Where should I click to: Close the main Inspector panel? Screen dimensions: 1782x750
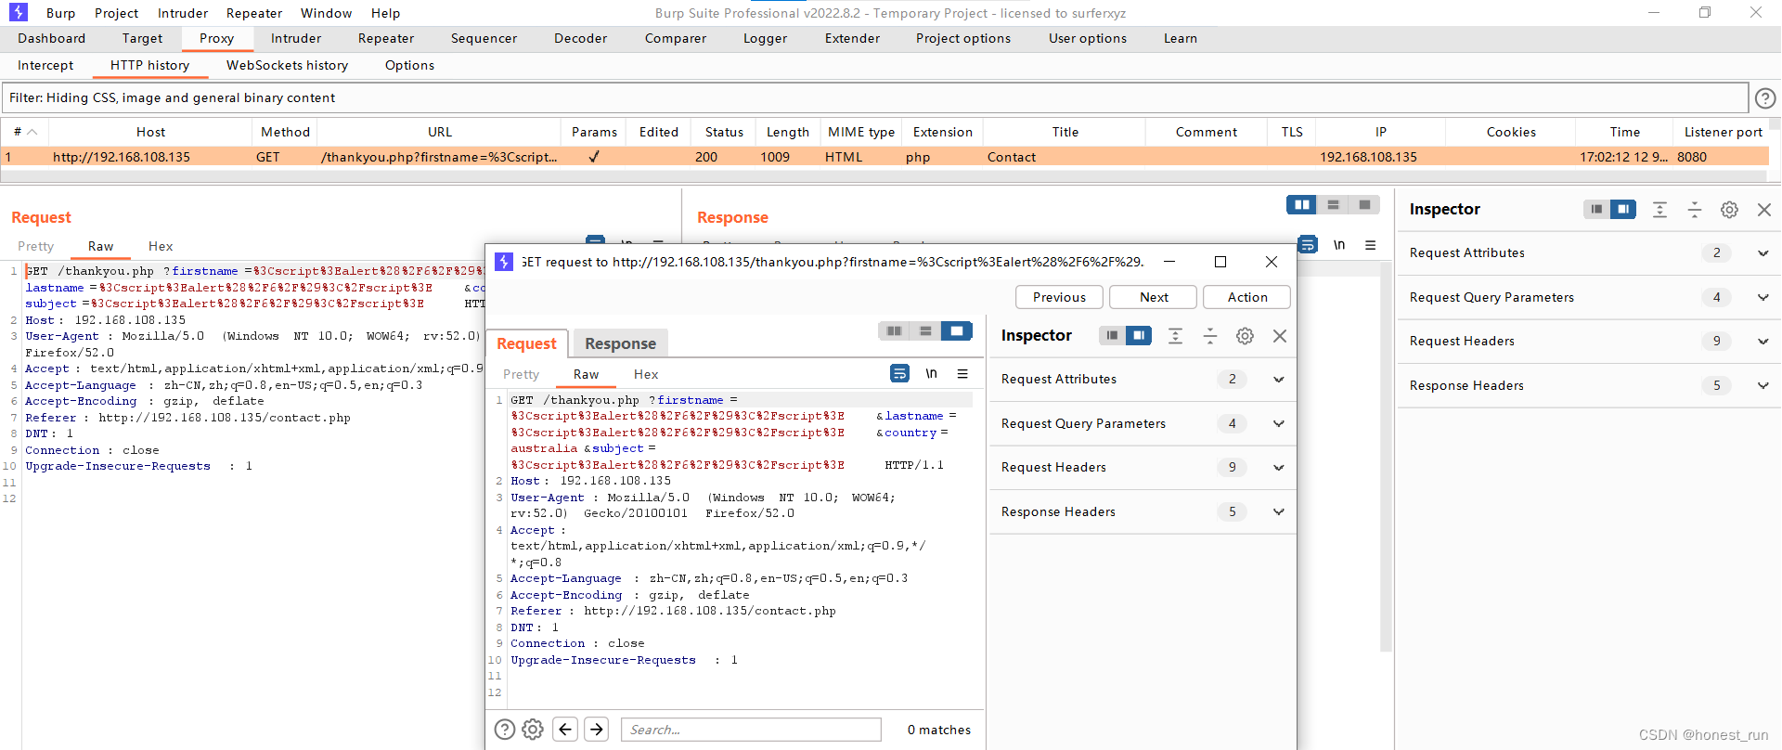(x=1764, y=209)
